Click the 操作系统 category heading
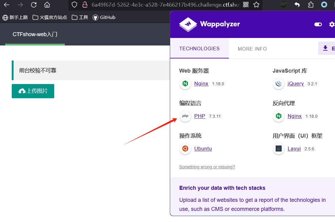335x222 pixels. (190, 136)
